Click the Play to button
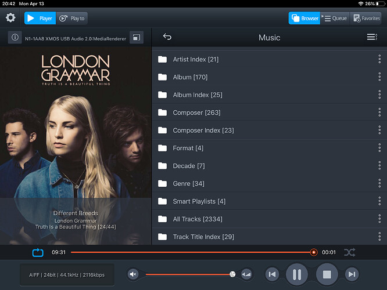The image size is (387, 290). (x=73, y=18)
